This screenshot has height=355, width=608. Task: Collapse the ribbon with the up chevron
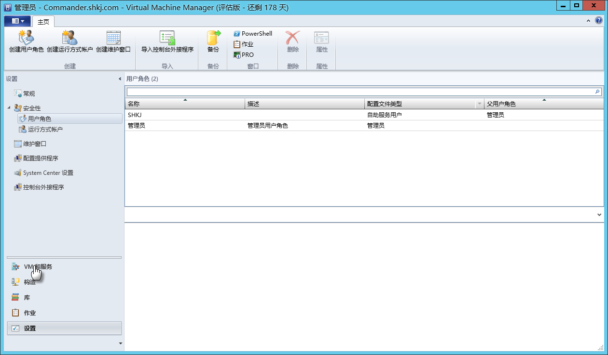pyautogui.click(x=588, y=21)
